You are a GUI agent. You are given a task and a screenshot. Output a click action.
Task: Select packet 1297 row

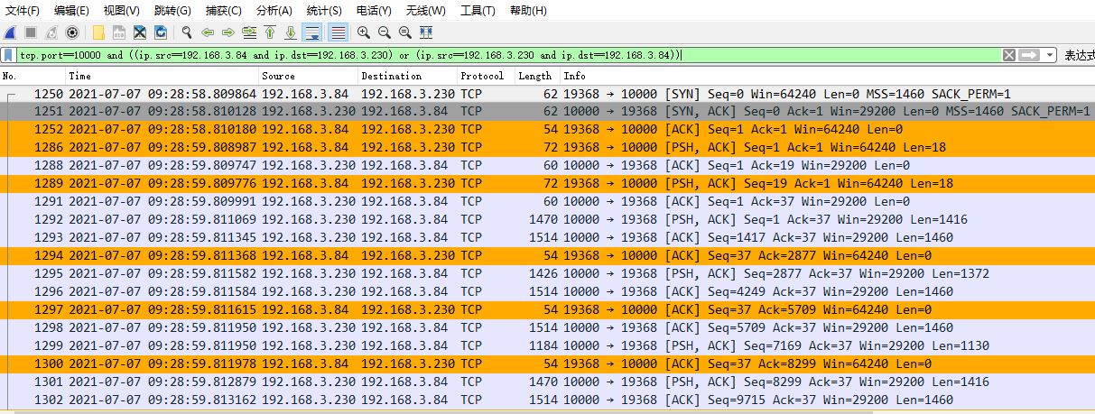[547, 310]
